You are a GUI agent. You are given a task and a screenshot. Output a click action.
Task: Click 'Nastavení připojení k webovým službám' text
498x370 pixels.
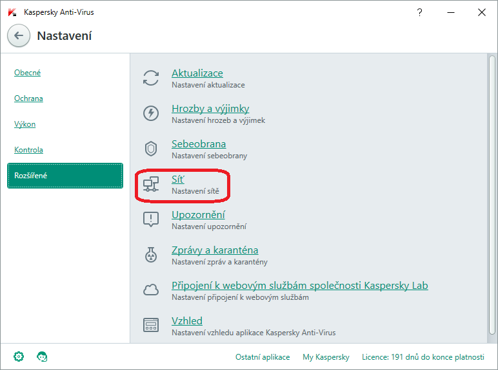[240, 297]
